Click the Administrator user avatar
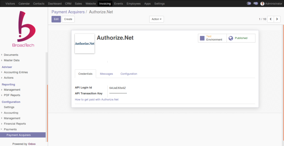Image resolution: width=284 pixels, height=146 pixels. (x=262, y=4)
